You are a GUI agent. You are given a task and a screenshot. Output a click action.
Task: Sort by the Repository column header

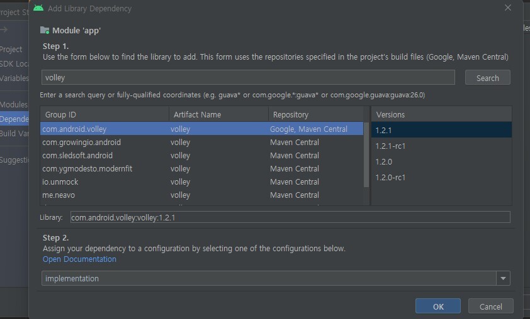click(x=316, y=115)
